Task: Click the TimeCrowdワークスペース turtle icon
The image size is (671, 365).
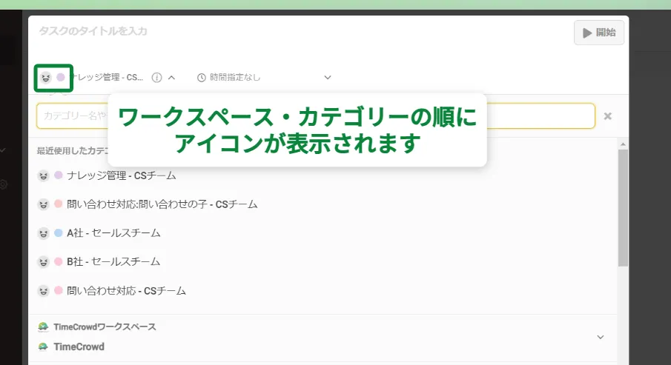Action: pos(44,327)
